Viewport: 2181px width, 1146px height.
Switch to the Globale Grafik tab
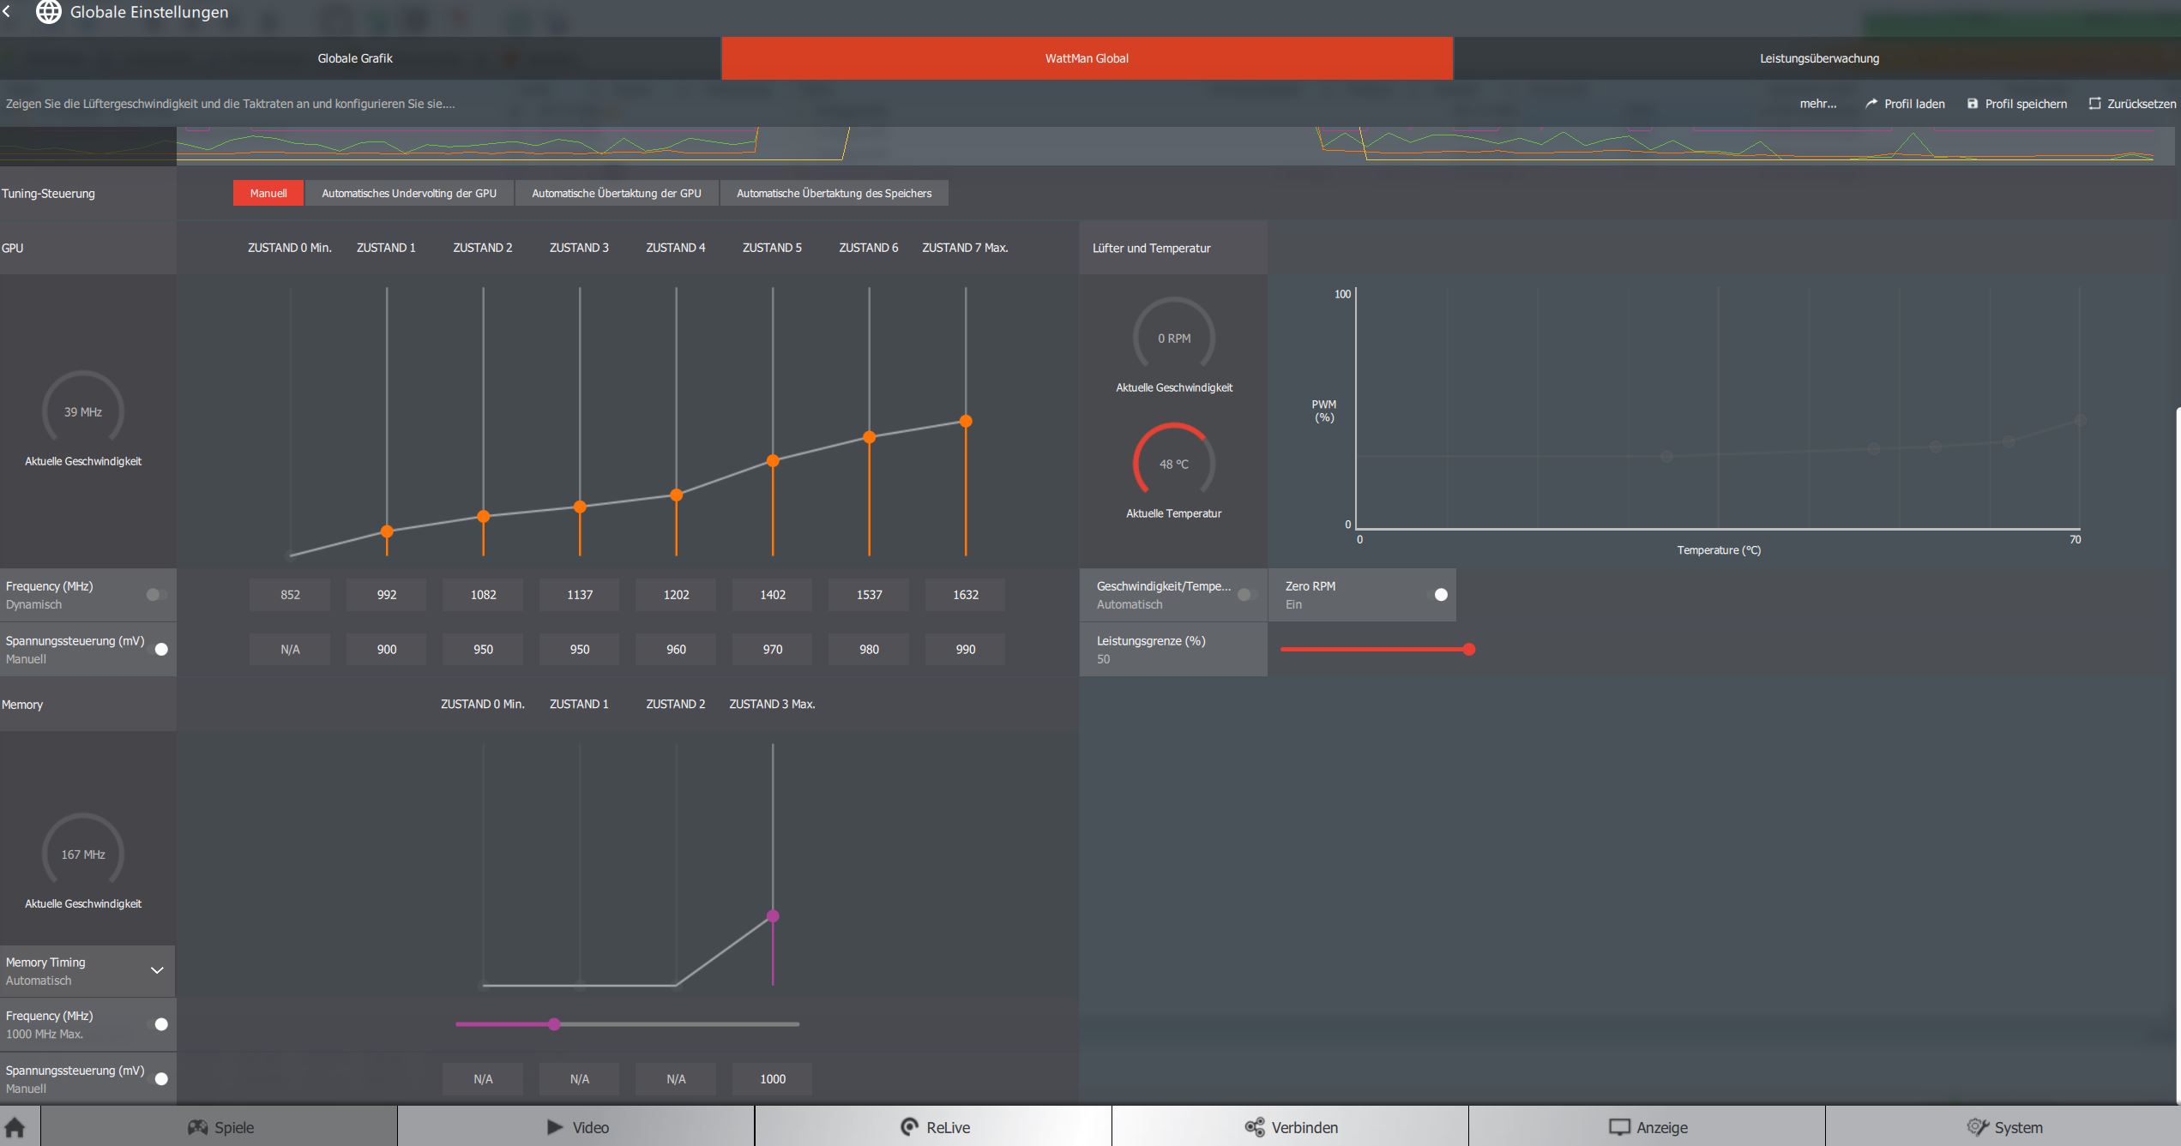pos(355,58)
